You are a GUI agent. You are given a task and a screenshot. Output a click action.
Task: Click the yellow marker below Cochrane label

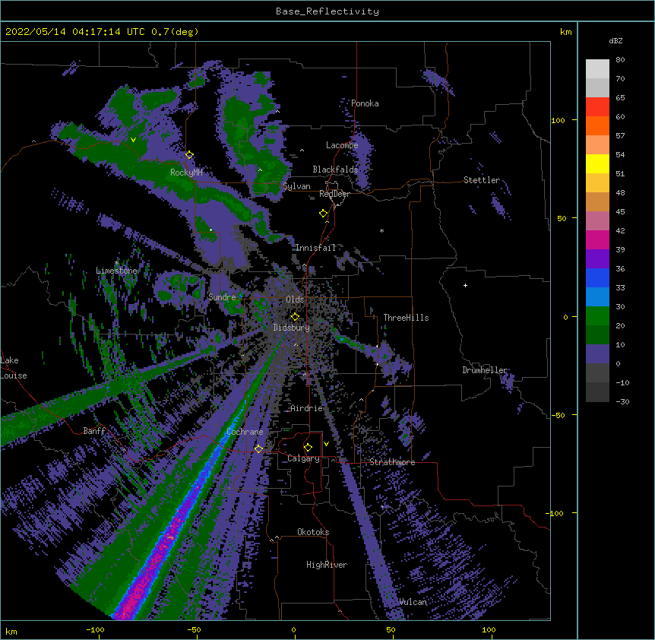258,449
